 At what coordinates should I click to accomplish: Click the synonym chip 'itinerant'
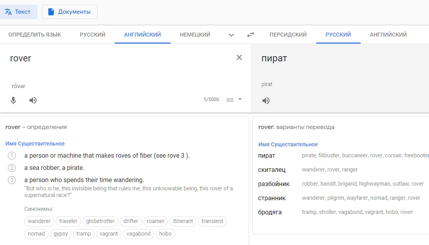[183, 221]
